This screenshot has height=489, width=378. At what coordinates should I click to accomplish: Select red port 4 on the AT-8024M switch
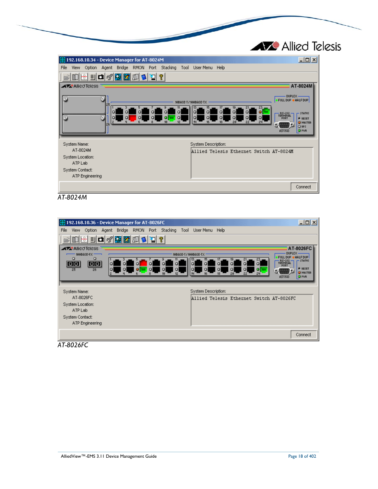(x=132, y=118)
